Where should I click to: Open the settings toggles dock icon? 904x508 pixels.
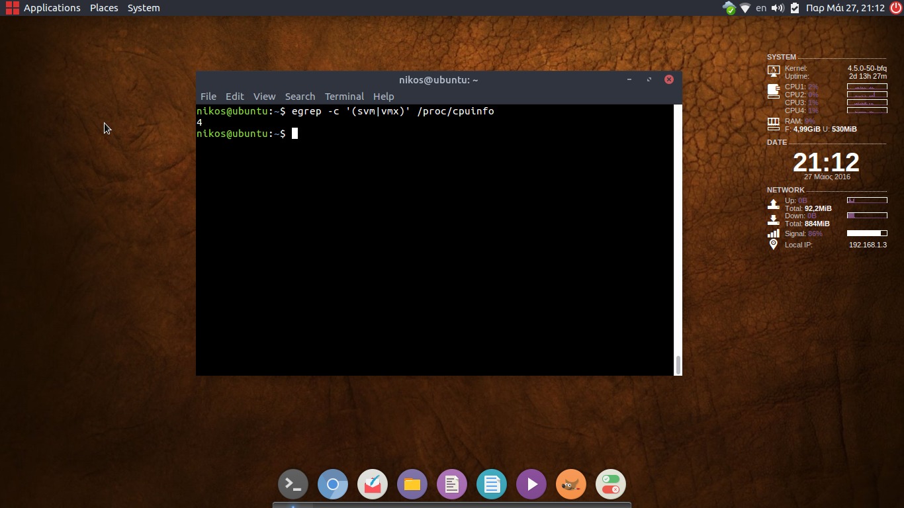coord(611,485)
